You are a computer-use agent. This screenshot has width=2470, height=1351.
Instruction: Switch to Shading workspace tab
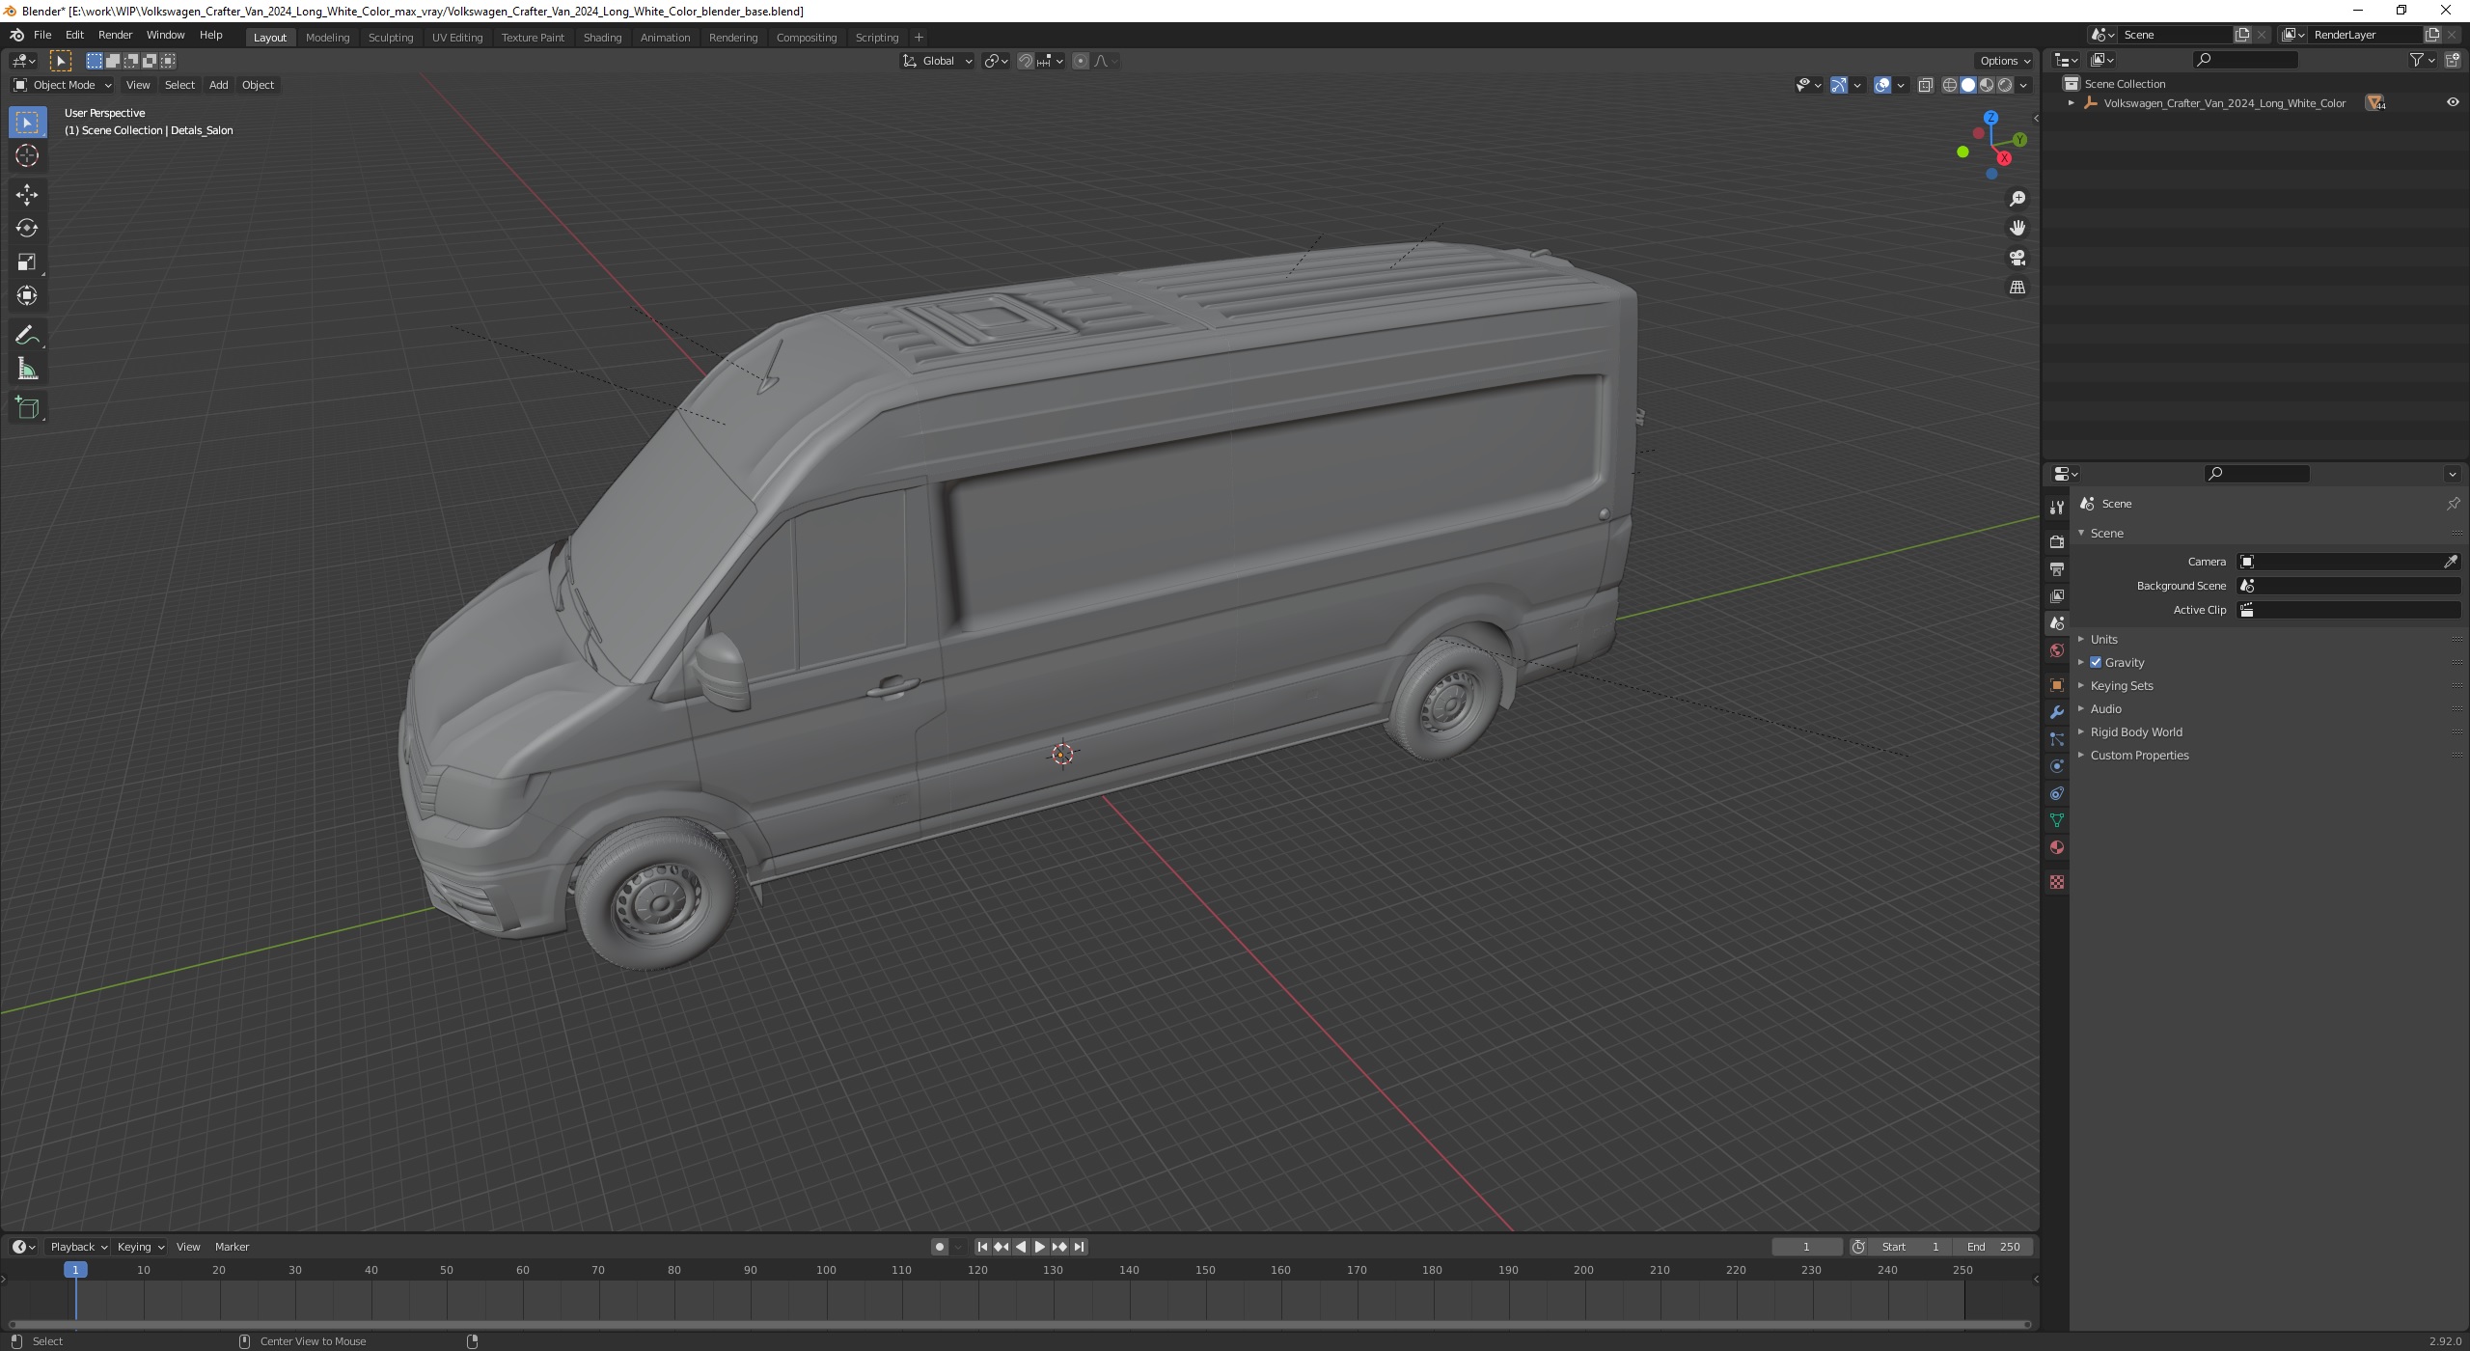602,37
